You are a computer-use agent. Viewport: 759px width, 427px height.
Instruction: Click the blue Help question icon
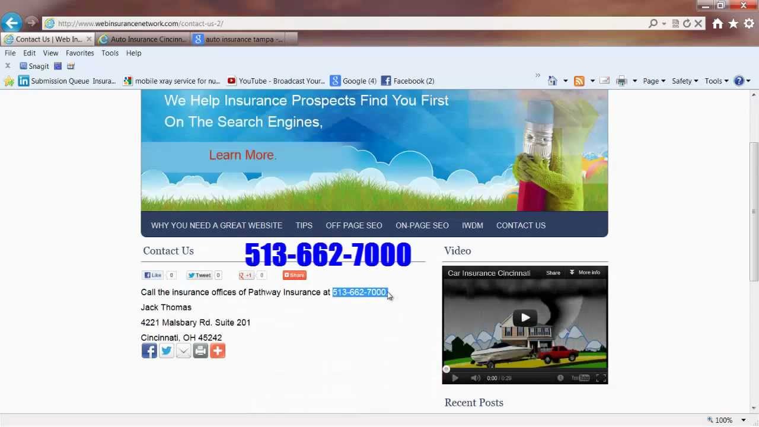coord(739,81)
